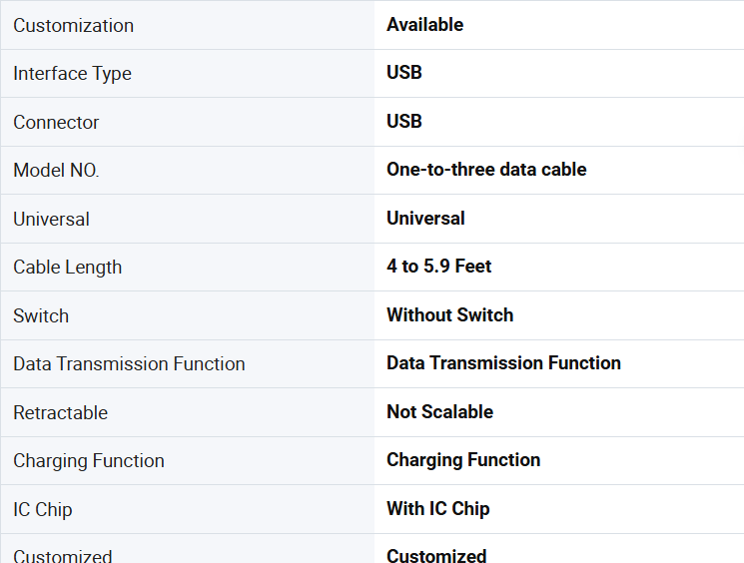Click the Universal label in left column

point(51,220)
